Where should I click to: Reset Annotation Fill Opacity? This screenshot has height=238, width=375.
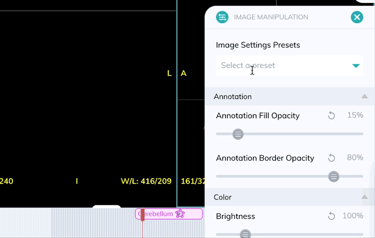331,115
